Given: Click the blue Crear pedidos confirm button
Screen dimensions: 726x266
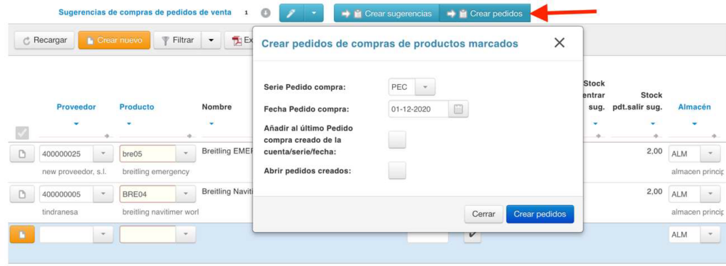Looking at the screenshot, I should point(540,214).
